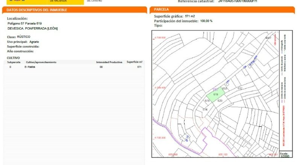Click the Escala 1/2000 box
This screenshot has height=165, width=297.
(286, 154)
